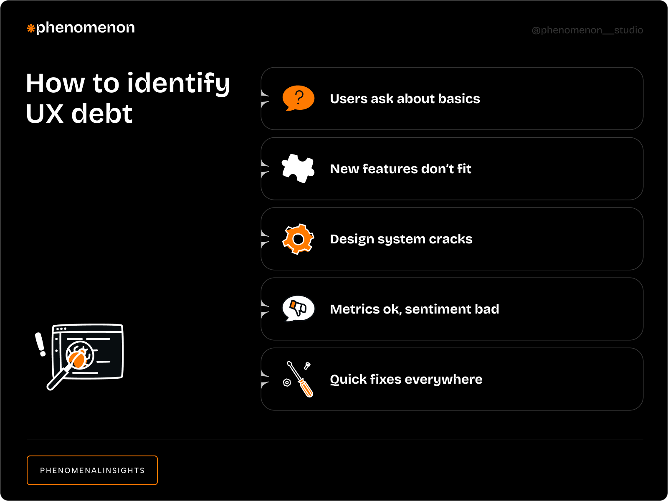Click the "How to identify UX debt" heading
The height and width of the screenshot is (501, 668).
(128, 98)
